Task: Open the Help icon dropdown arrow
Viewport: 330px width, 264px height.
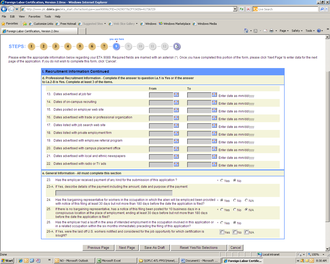Action: point(322,31)
